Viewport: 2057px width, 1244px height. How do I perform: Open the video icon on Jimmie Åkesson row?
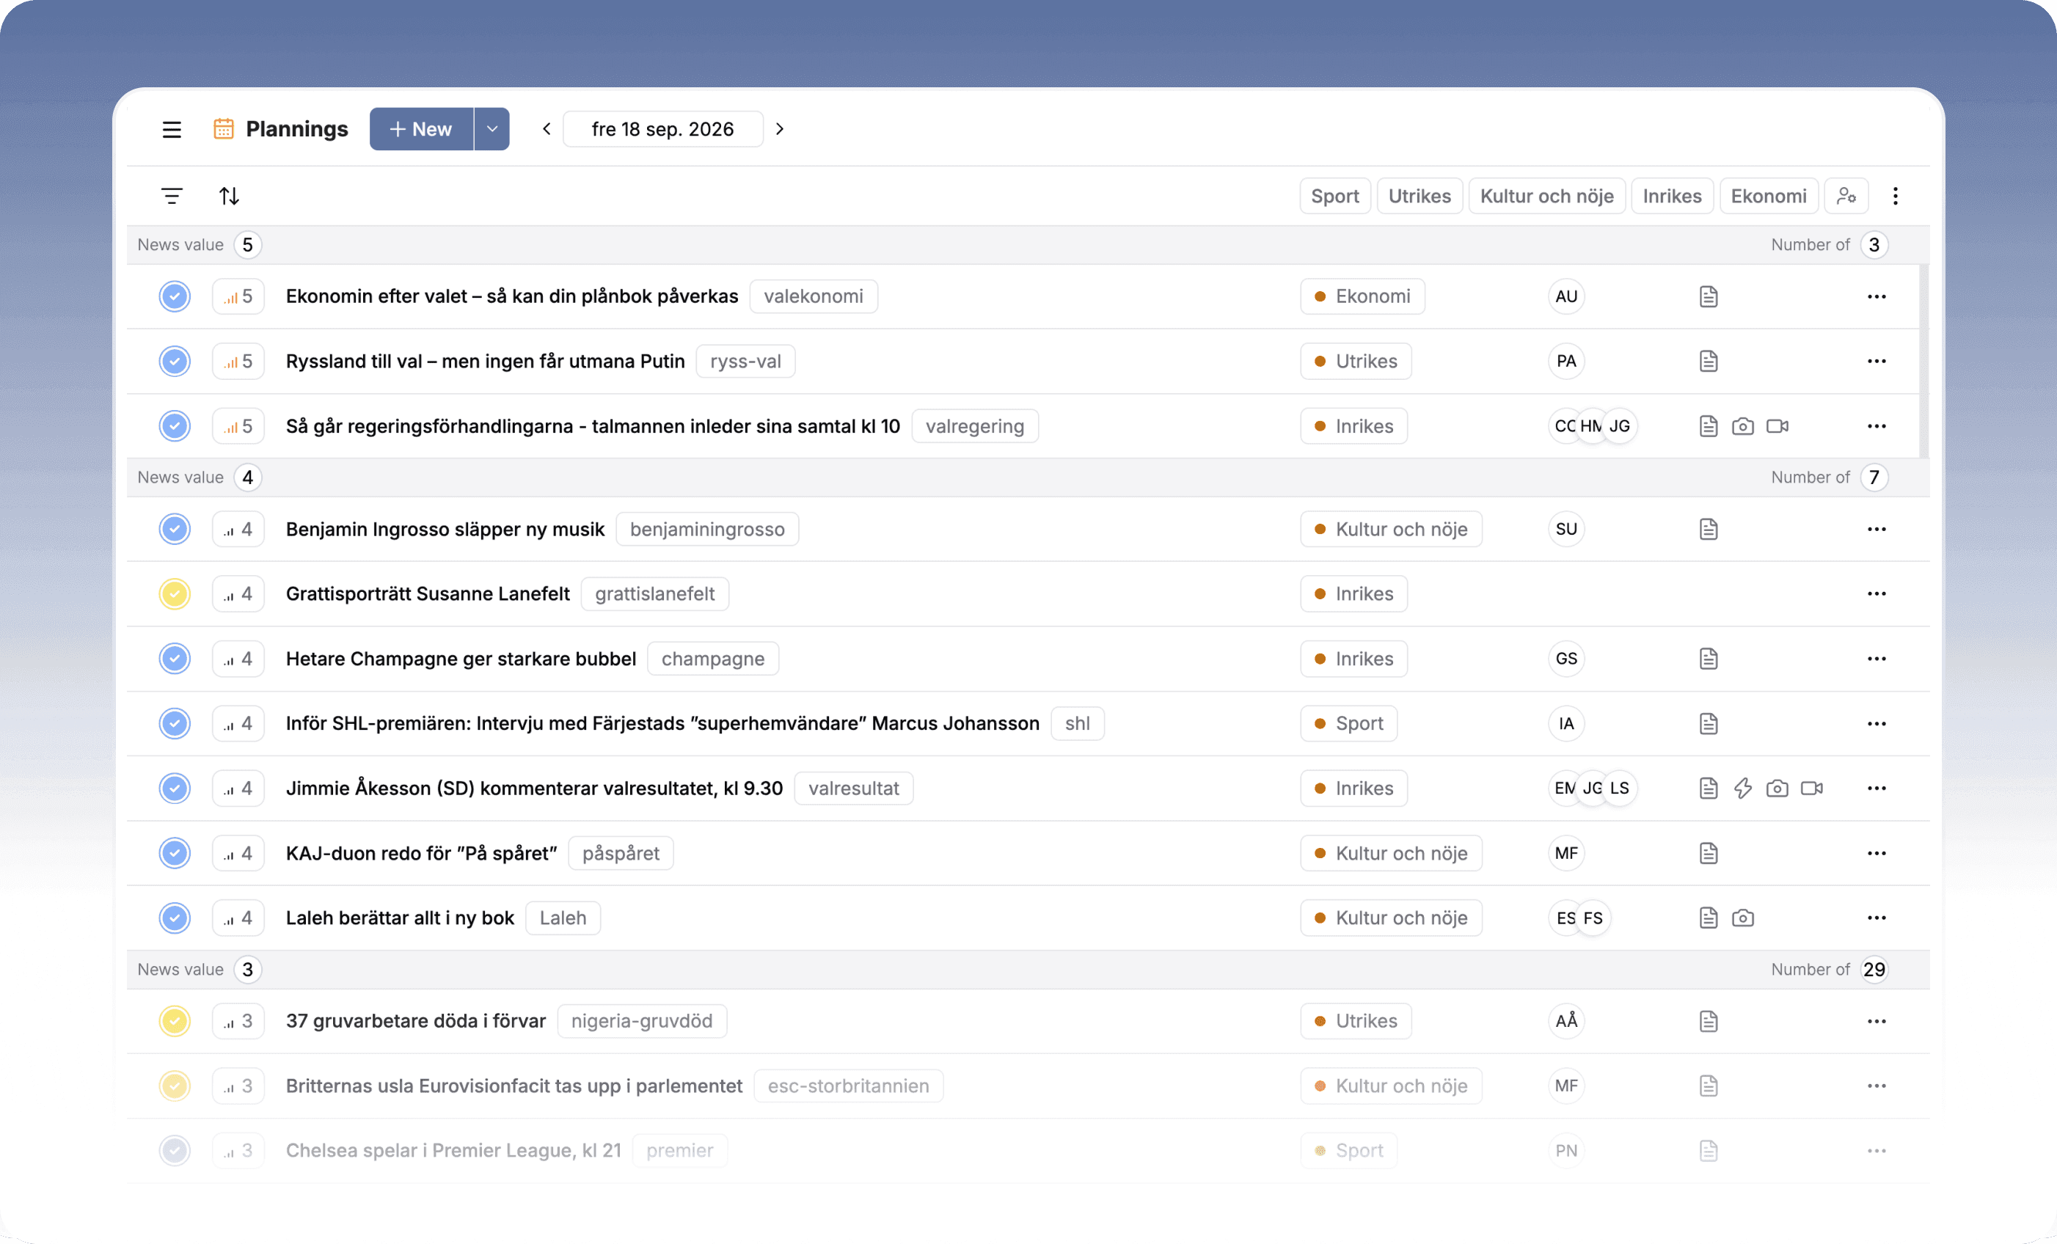point(1811,789)
